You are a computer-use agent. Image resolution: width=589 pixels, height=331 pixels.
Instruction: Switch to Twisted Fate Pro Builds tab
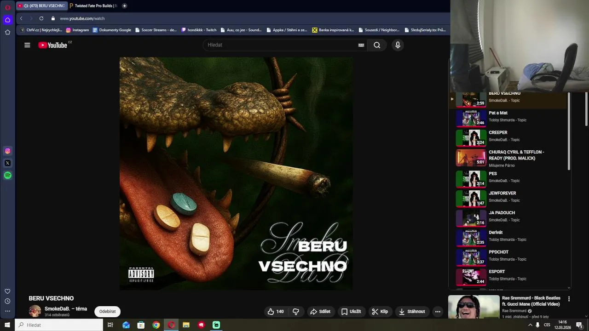(x=93, y=6)
